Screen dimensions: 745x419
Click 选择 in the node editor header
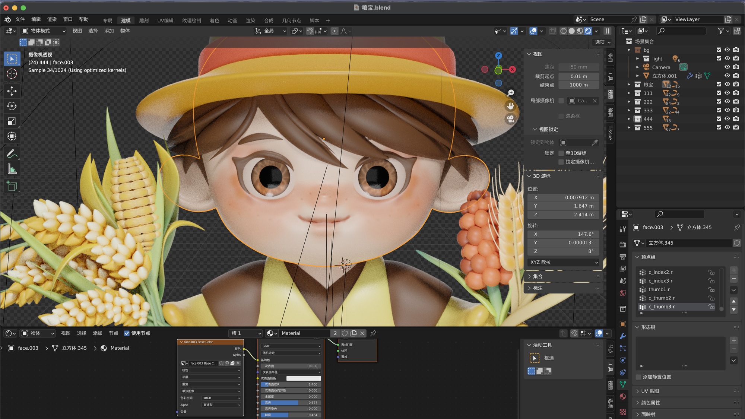click(81, 333)
